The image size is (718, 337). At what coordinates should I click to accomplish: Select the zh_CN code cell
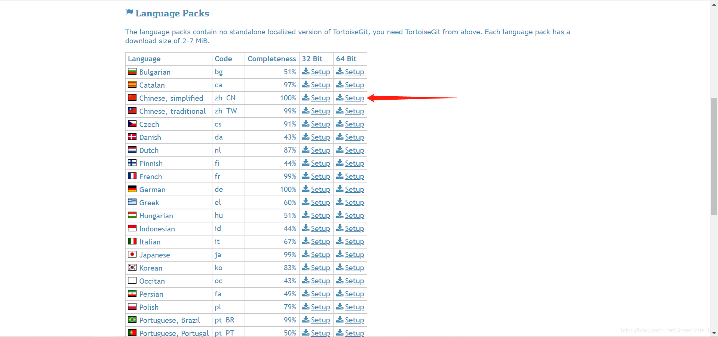(x=228, y=98)
